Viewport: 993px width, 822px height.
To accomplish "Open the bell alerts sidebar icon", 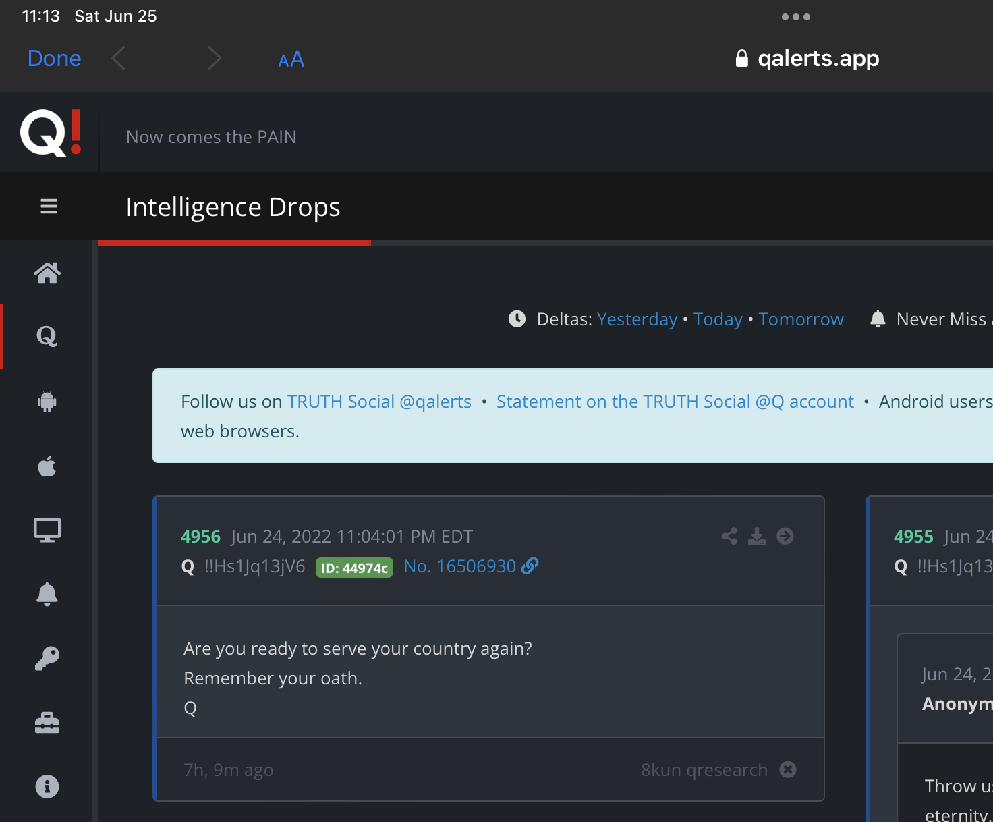I will point(47,594).
